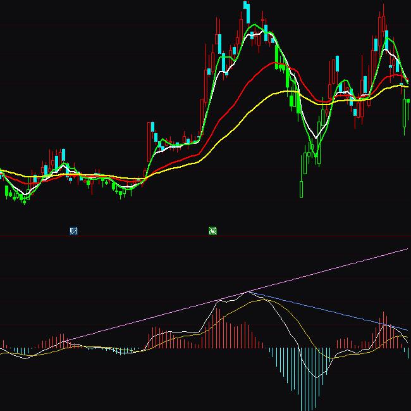Select the pink trendline's right endpoint
The image size is (411, 411).
click(x=408, y=249)
